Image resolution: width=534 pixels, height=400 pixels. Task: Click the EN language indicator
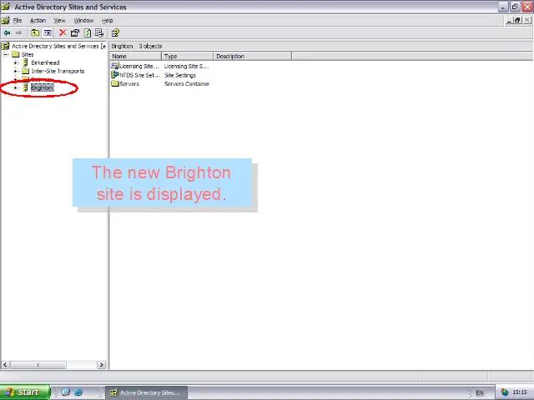[480, 392]
